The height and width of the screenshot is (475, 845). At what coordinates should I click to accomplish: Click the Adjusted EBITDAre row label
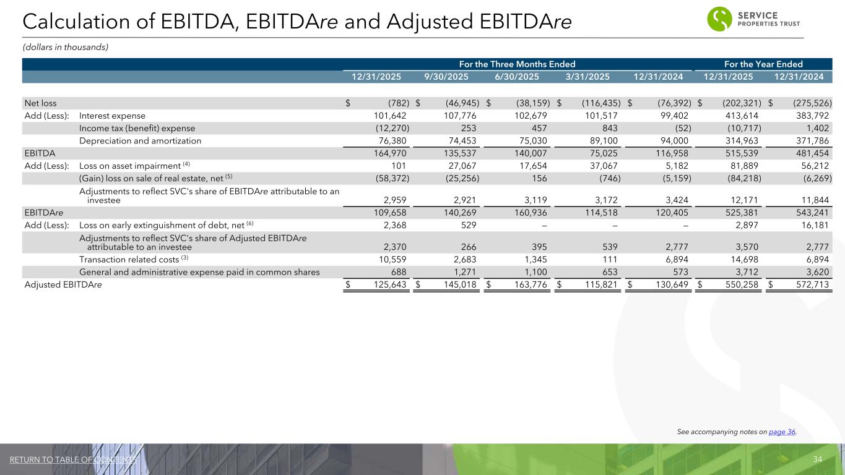[x=63, y=285]
